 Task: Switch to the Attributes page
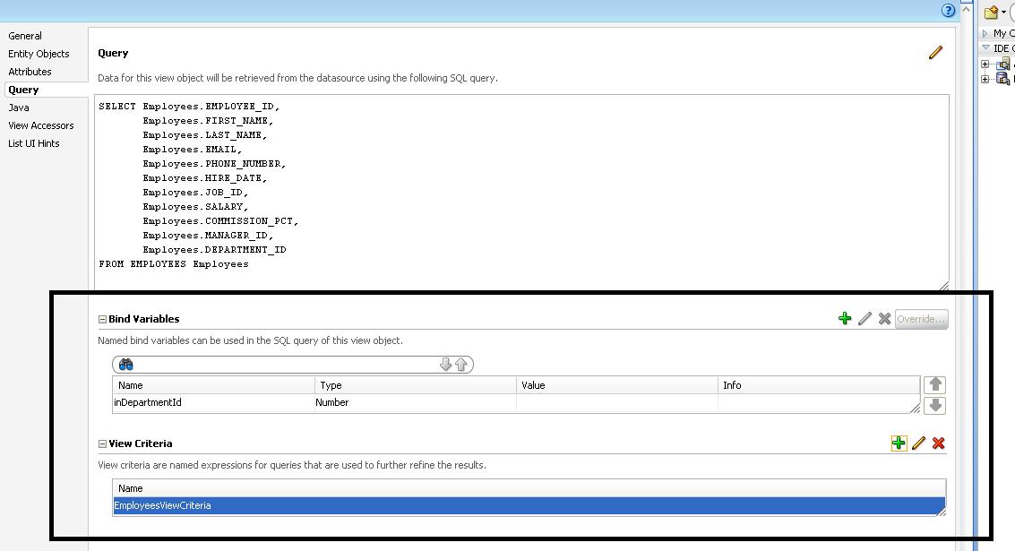tap(30, 72)
